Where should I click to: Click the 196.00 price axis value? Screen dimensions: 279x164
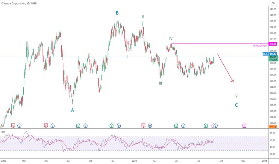273,9
